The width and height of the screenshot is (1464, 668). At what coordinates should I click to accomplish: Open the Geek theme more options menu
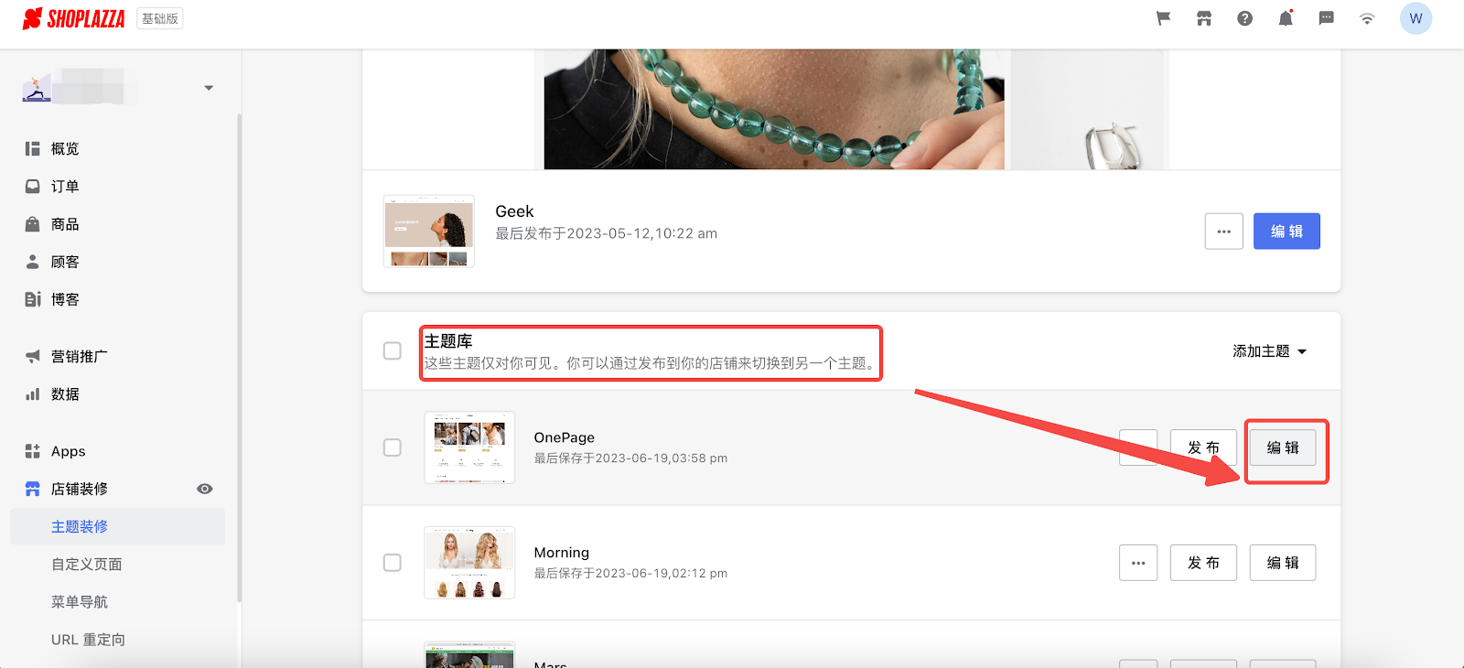[x=1224, y=232]
